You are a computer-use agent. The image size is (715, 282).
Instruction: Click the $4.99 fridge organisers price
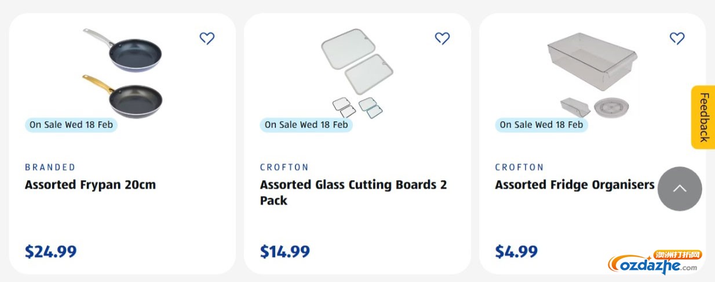click(x=516, y=252)
